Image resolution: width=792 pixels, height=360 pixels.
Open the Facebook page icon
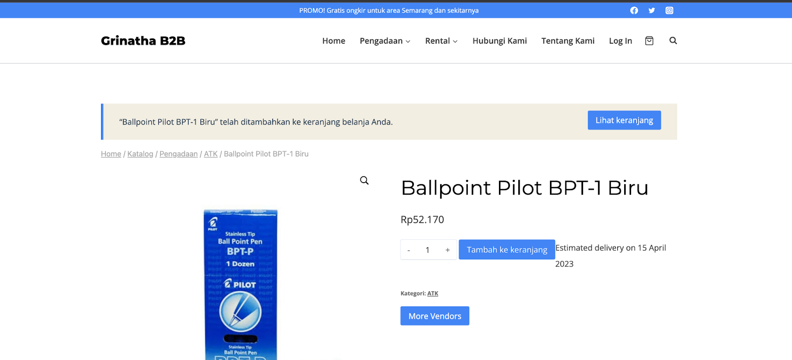point(634,10)
